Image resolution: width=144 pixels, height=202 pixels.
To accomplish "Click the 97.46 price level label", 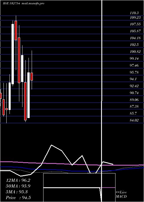I will click(x=134, y=66).
